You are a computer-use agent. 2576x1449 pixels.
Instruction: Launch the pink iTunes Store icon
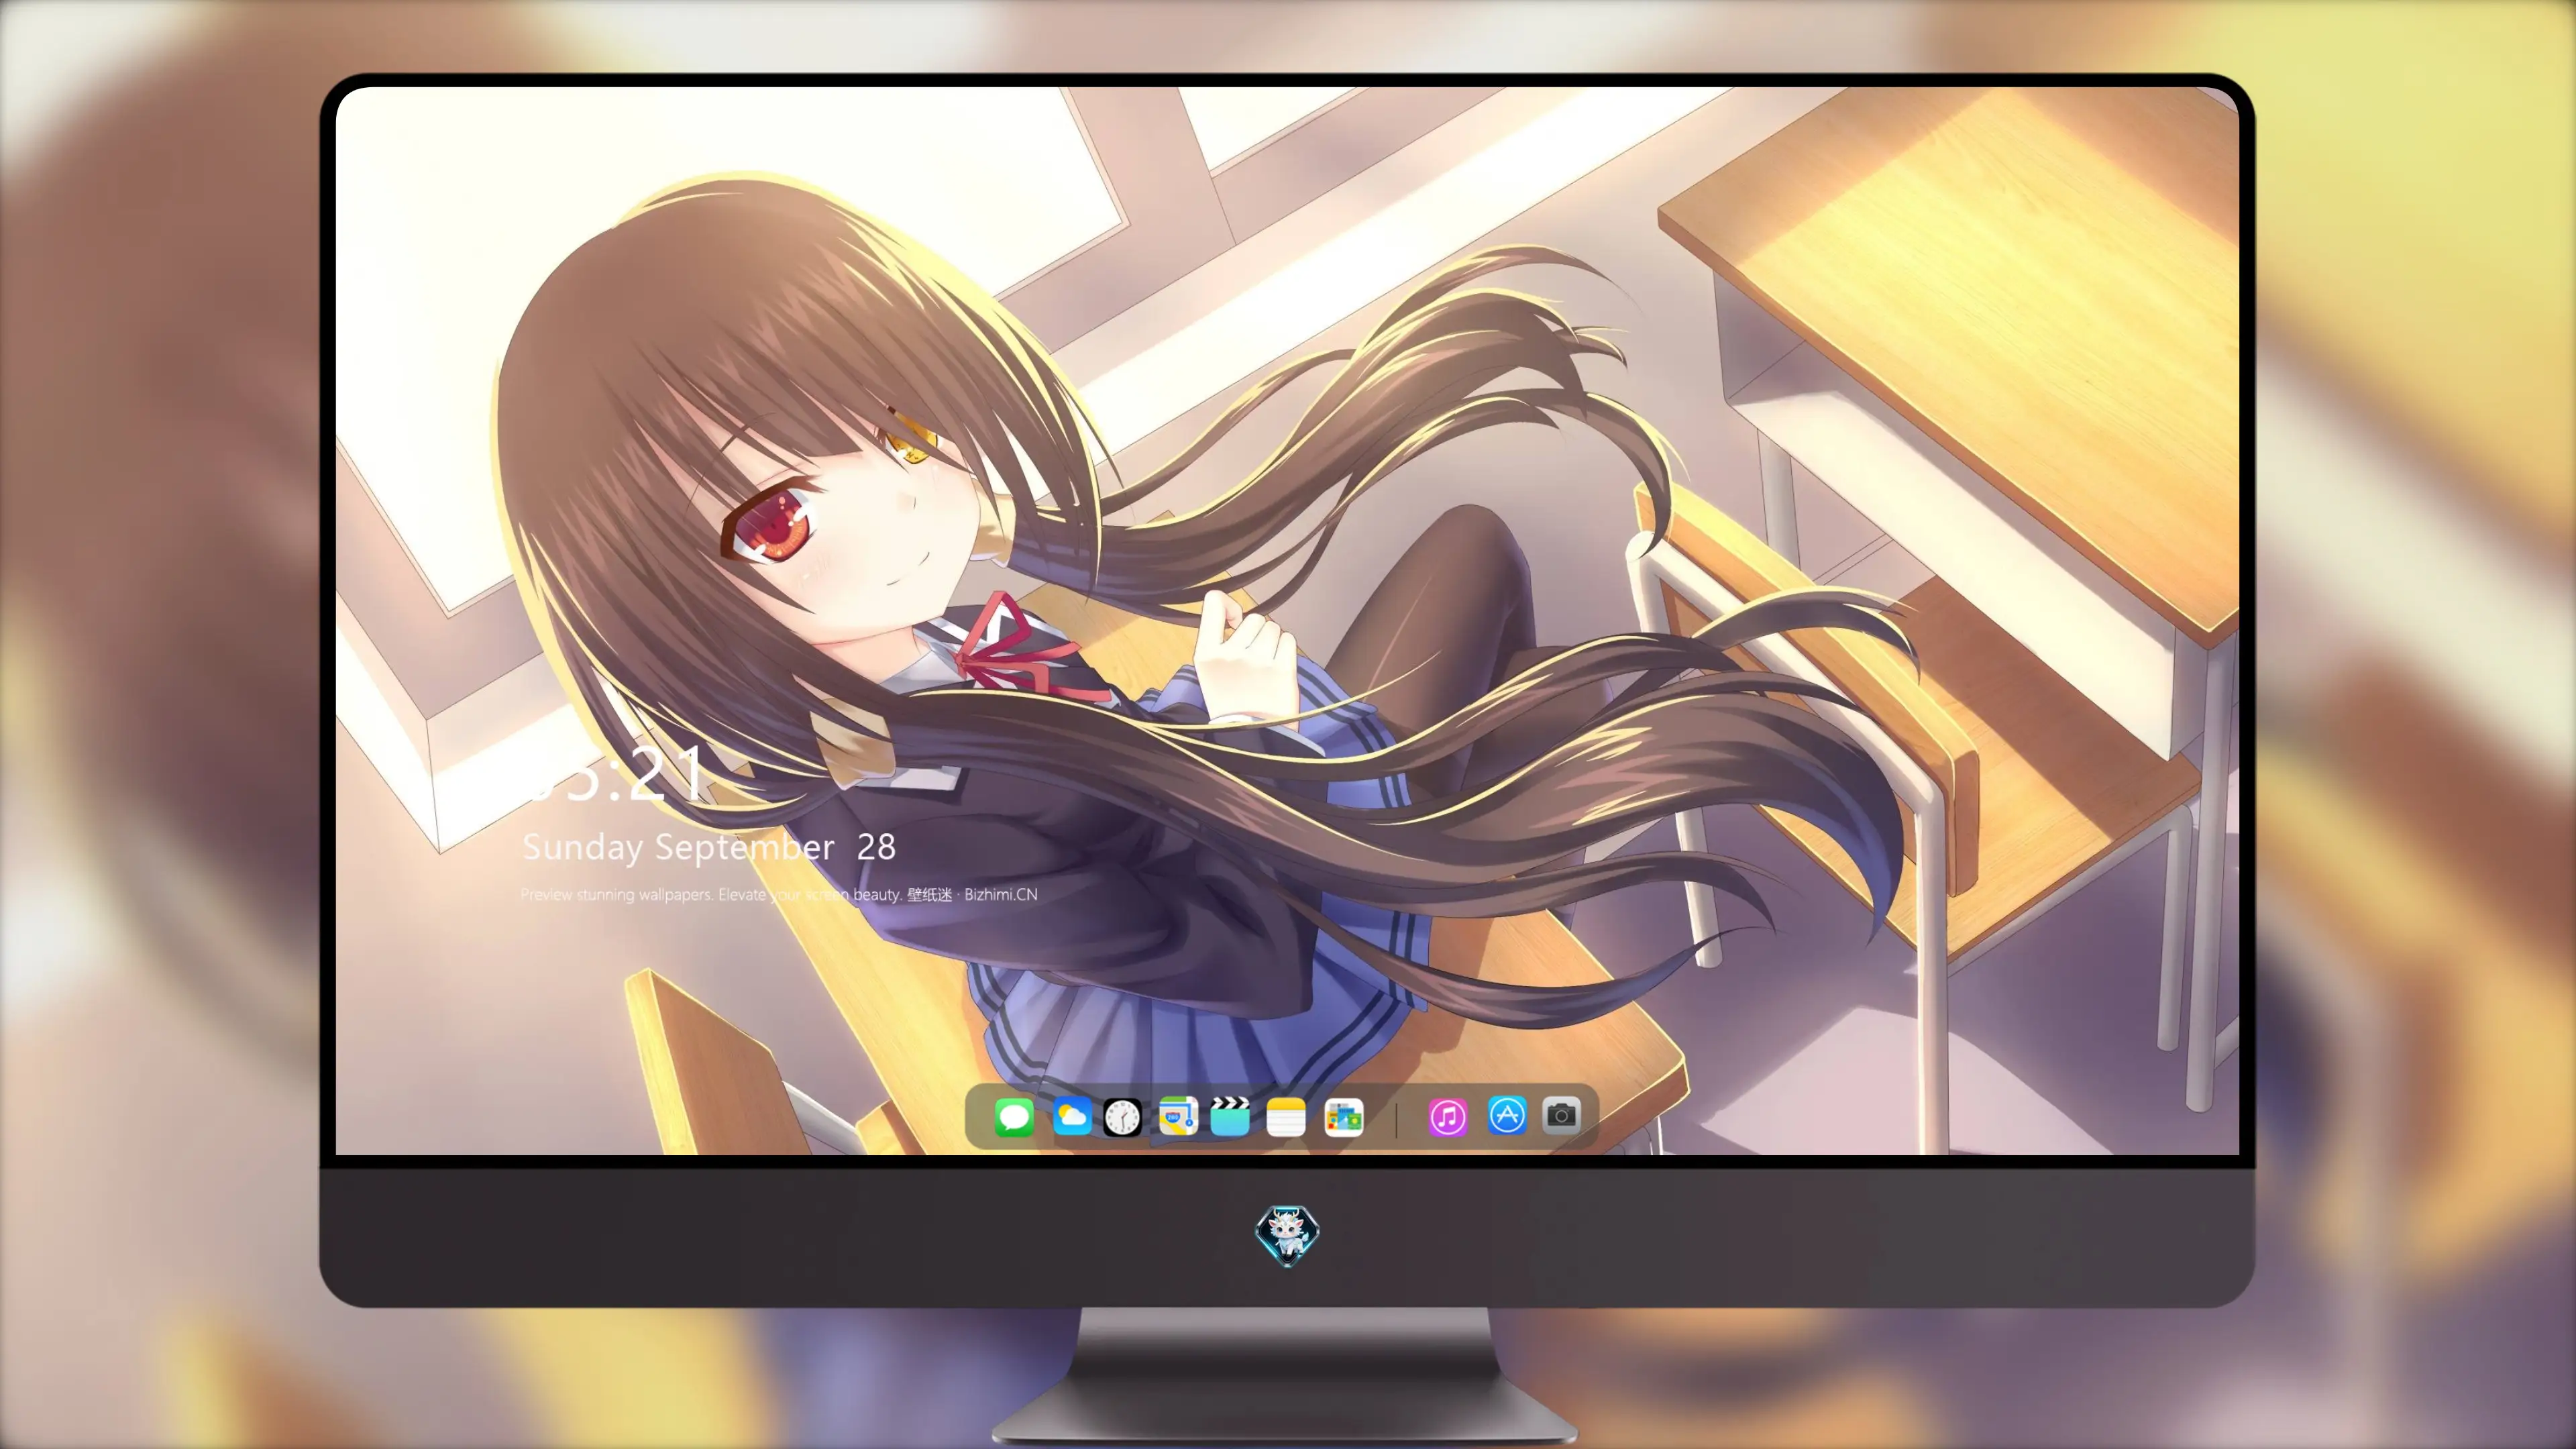[x=1448, y=1117]
